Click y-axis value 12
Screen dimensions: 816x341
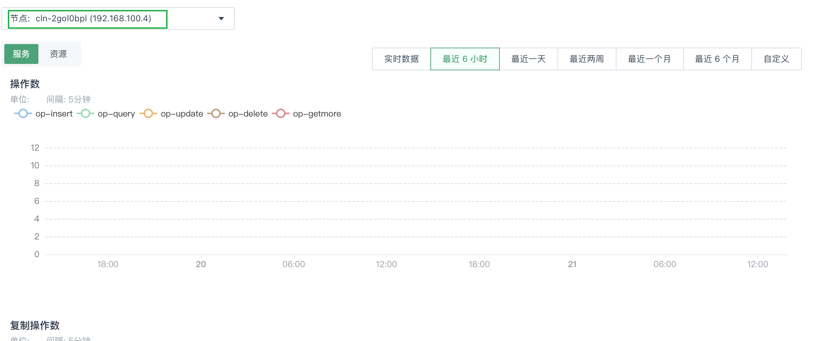pos(35,148)
